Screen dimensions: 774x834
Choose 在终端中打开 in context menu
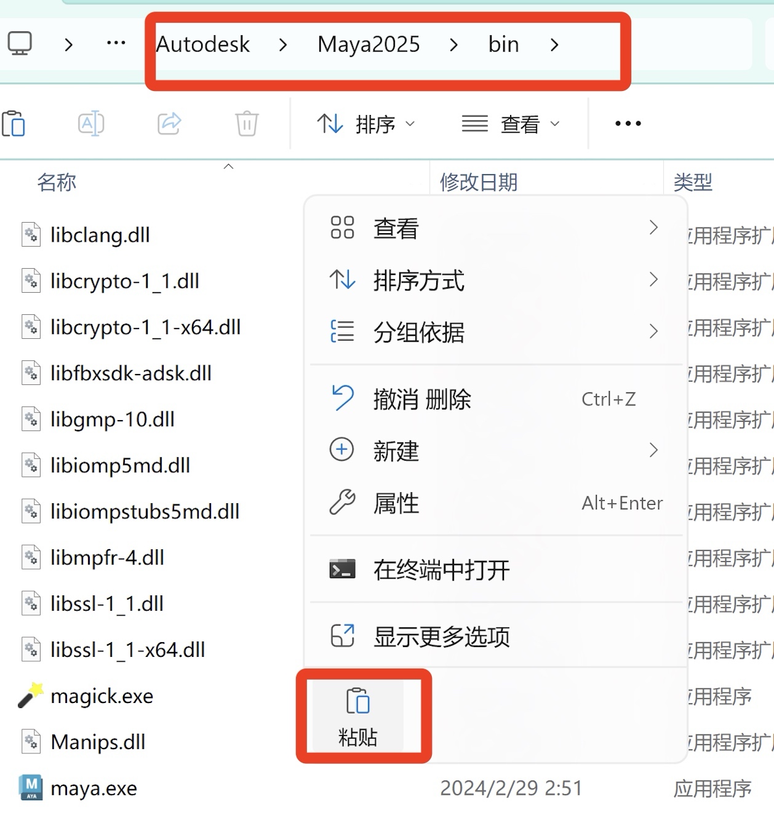[495, 570]
